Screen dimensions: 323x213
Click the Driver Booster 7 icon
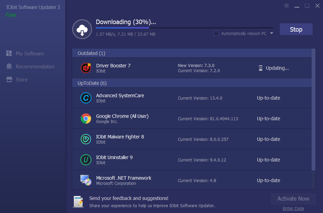click(86, 68)
